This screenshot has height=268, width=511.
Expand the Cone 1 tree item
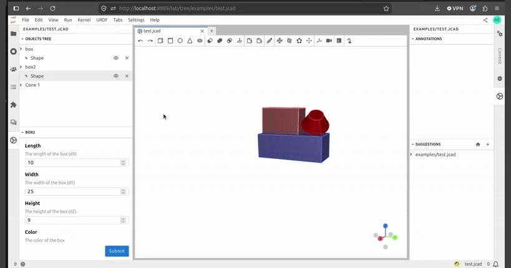pos(21,85)
